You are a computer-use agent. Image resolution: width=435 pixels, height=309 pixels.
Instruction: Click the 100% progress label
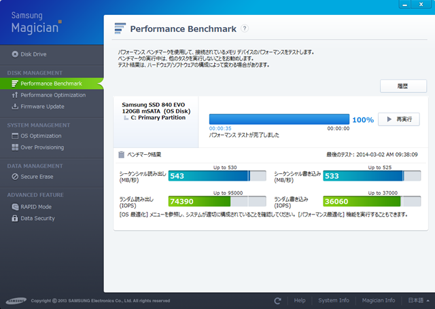(363, 120)
